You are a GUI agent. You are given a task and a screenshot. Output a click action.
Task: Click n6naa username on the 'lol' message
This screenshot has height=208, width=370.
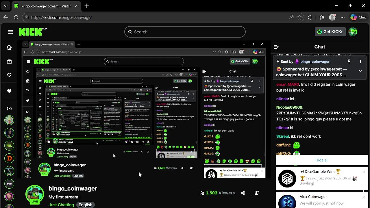pyautogui.click(x=282, y=99)
